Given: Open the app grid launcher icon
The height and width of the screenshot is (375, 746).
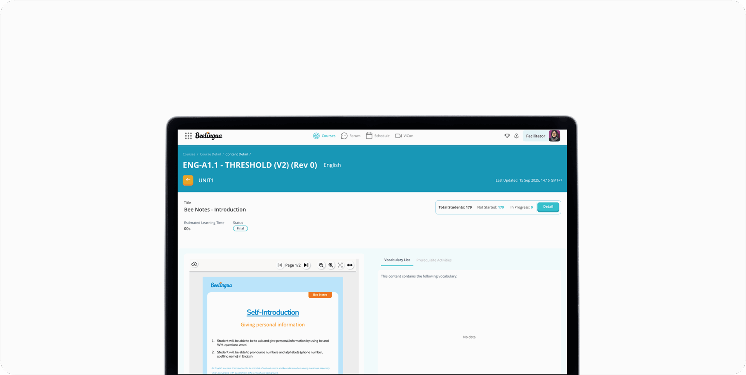Looking at the screenshot, I should (188, 136).
